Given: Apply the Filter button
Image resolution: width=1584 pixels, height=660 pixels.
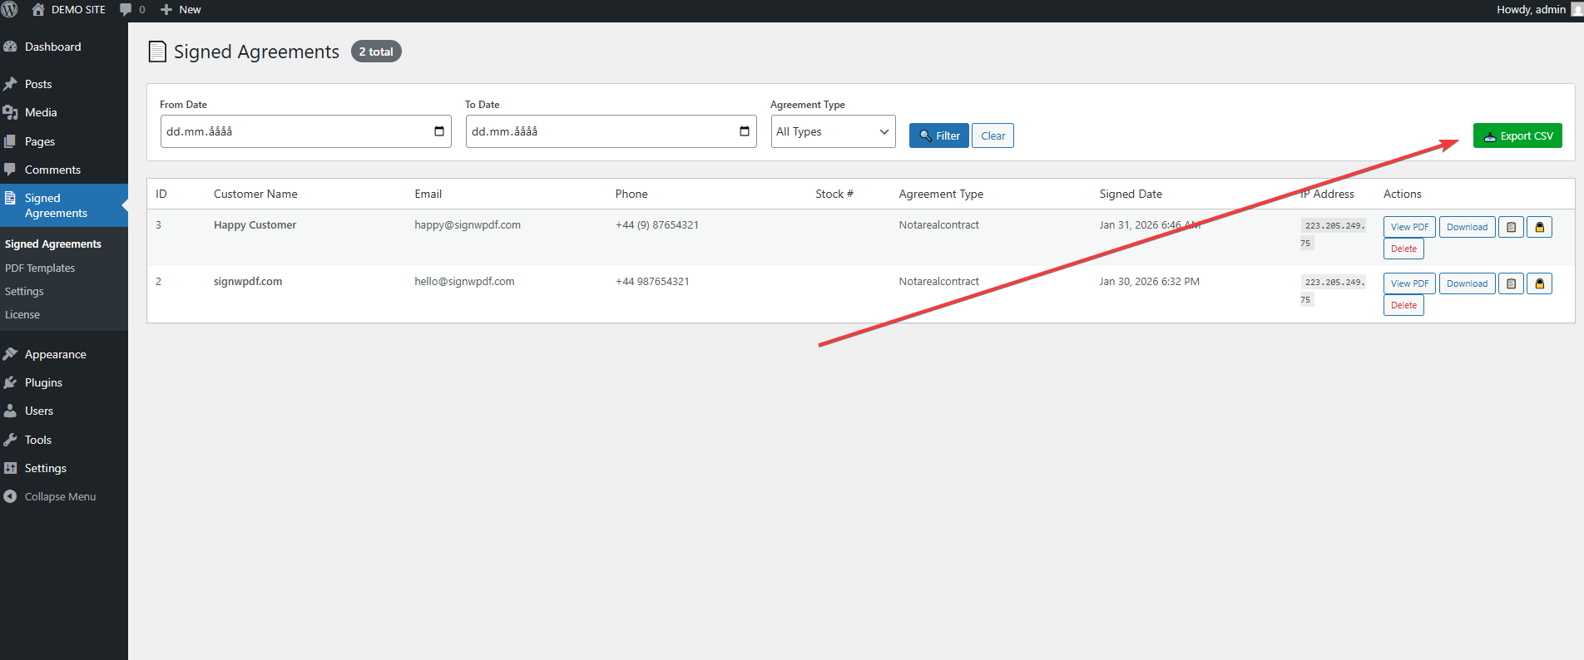Looking at the screenshot, I should [x=938, y=135].
